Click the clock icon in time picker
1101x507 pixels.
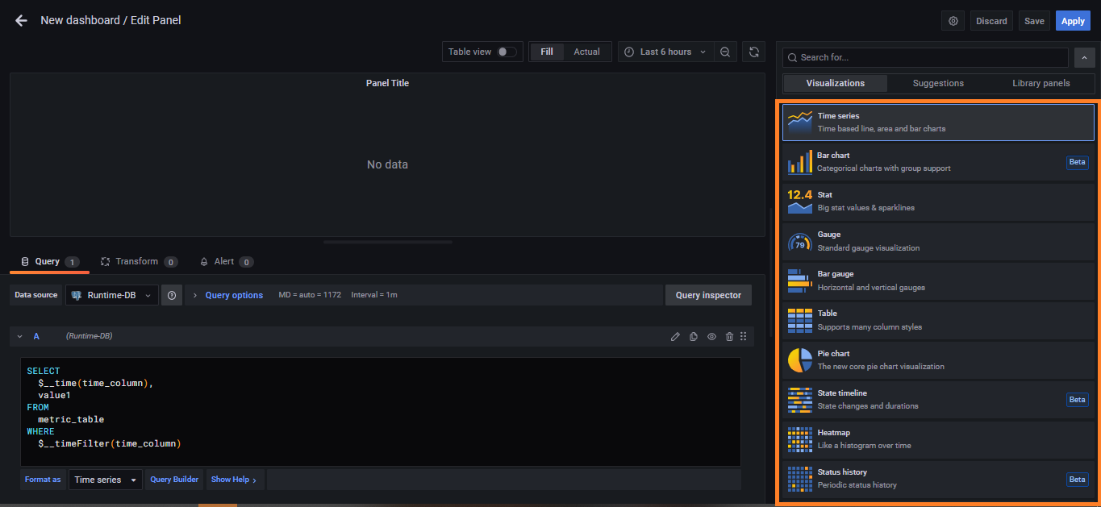(x=630, y=52)
